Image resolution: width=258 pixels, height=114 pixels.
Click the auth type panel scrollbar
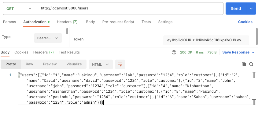67,31
